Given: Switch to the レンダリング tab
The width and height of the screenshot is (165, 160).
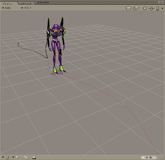Looking at the screenshot, I should 25,4.
